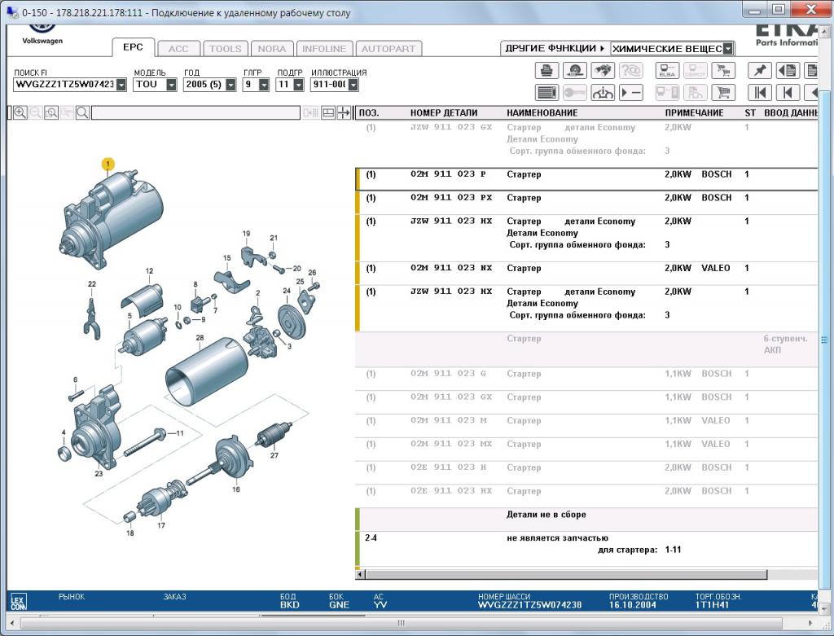Screen dimensions: 834x636
Task: Click the parts list horizontal scrollbar
Action: click(566, 575)
